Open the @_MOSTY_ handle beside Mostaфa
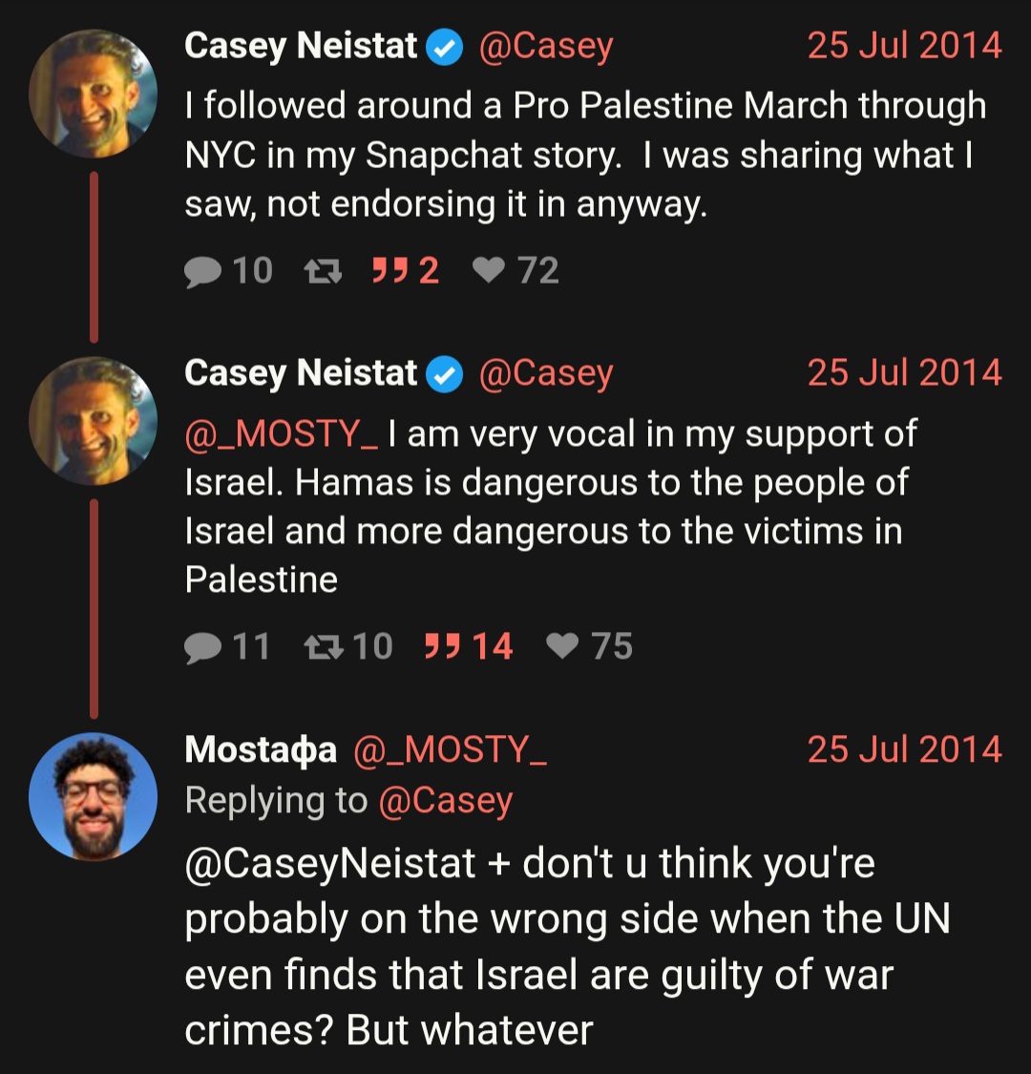Screen dimensions: 1031x1074 (450, 749)
